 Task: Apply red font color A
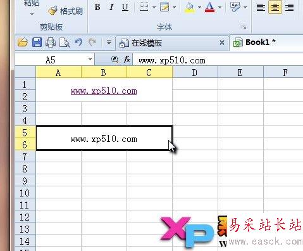pyautogui.click(x=209, y=7)
